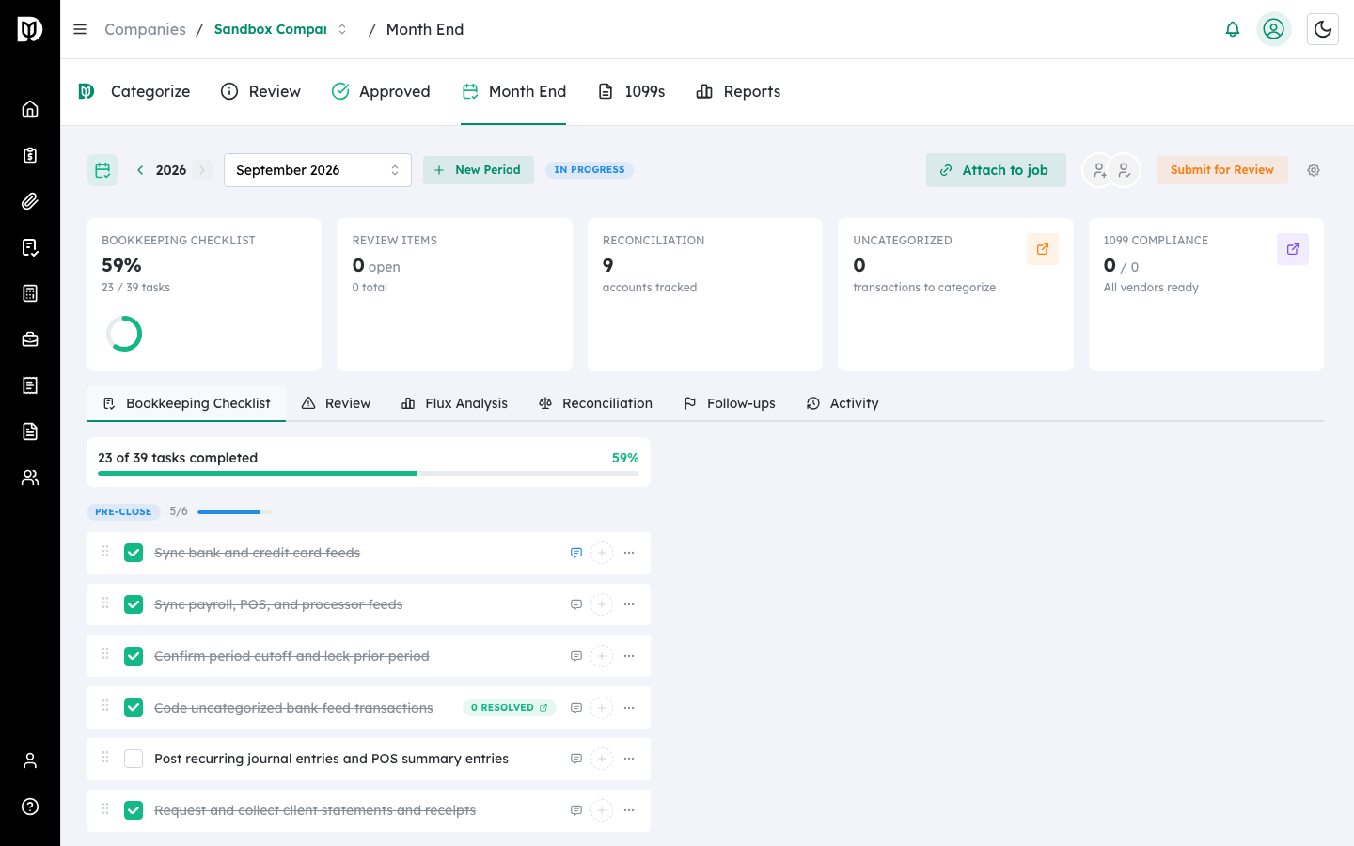The width and height of the screenshot is (1354, 846).
Task: Open more options for Post recurring journal task
Action: (x=629, y=759)
